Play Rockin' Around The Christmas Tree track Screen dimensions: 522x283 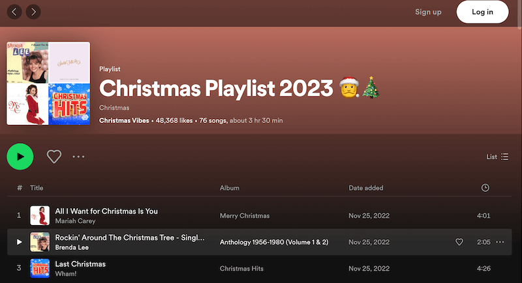pos(19,242)
